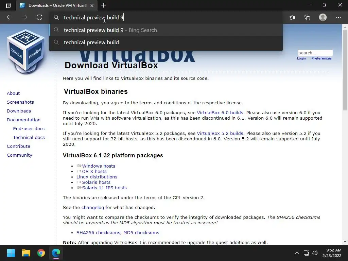348x261 pixels.
Task: Open the user profile avatar
Action: tap(323, 17)
